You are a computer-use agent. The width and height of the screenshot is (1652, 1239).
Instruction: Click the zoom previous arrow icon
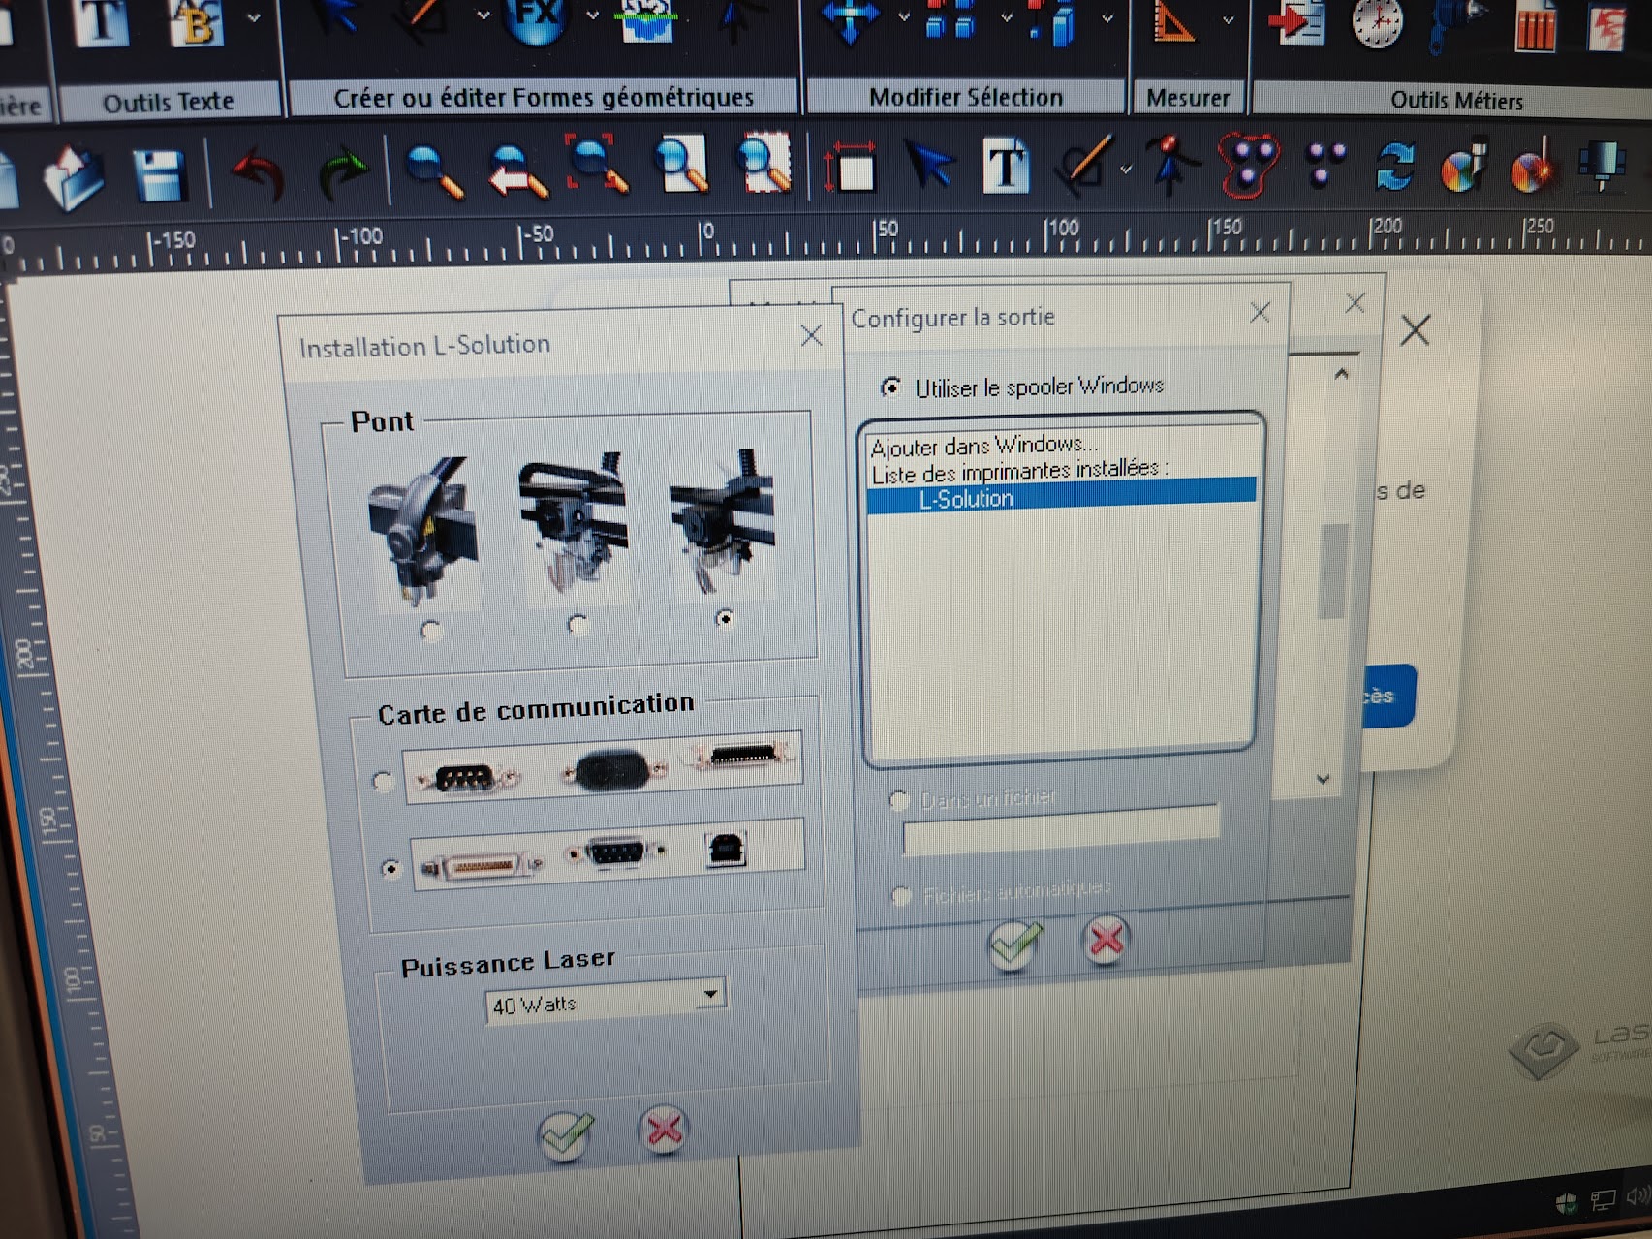516,170
